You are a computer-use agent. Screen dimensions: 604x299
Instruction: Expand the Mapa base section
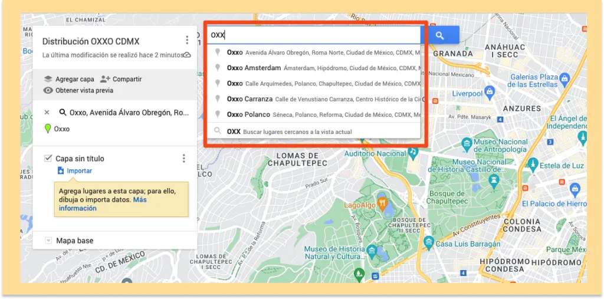pyautogui.click(x=48, y=241)
